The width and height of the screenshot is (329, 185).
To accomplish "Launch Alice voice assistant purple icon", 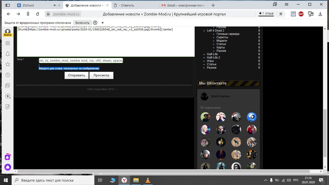I will click(8, 167).
